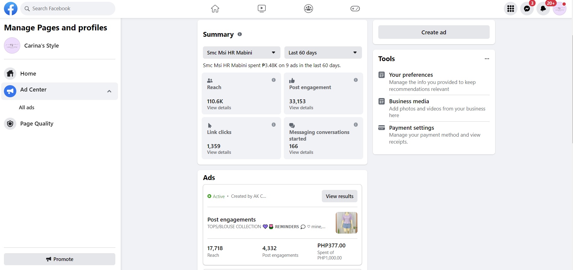Viewport: 573px width, 270px height.
Task: Open the blouse ad thumbnail image
Action: pos(346,223)
